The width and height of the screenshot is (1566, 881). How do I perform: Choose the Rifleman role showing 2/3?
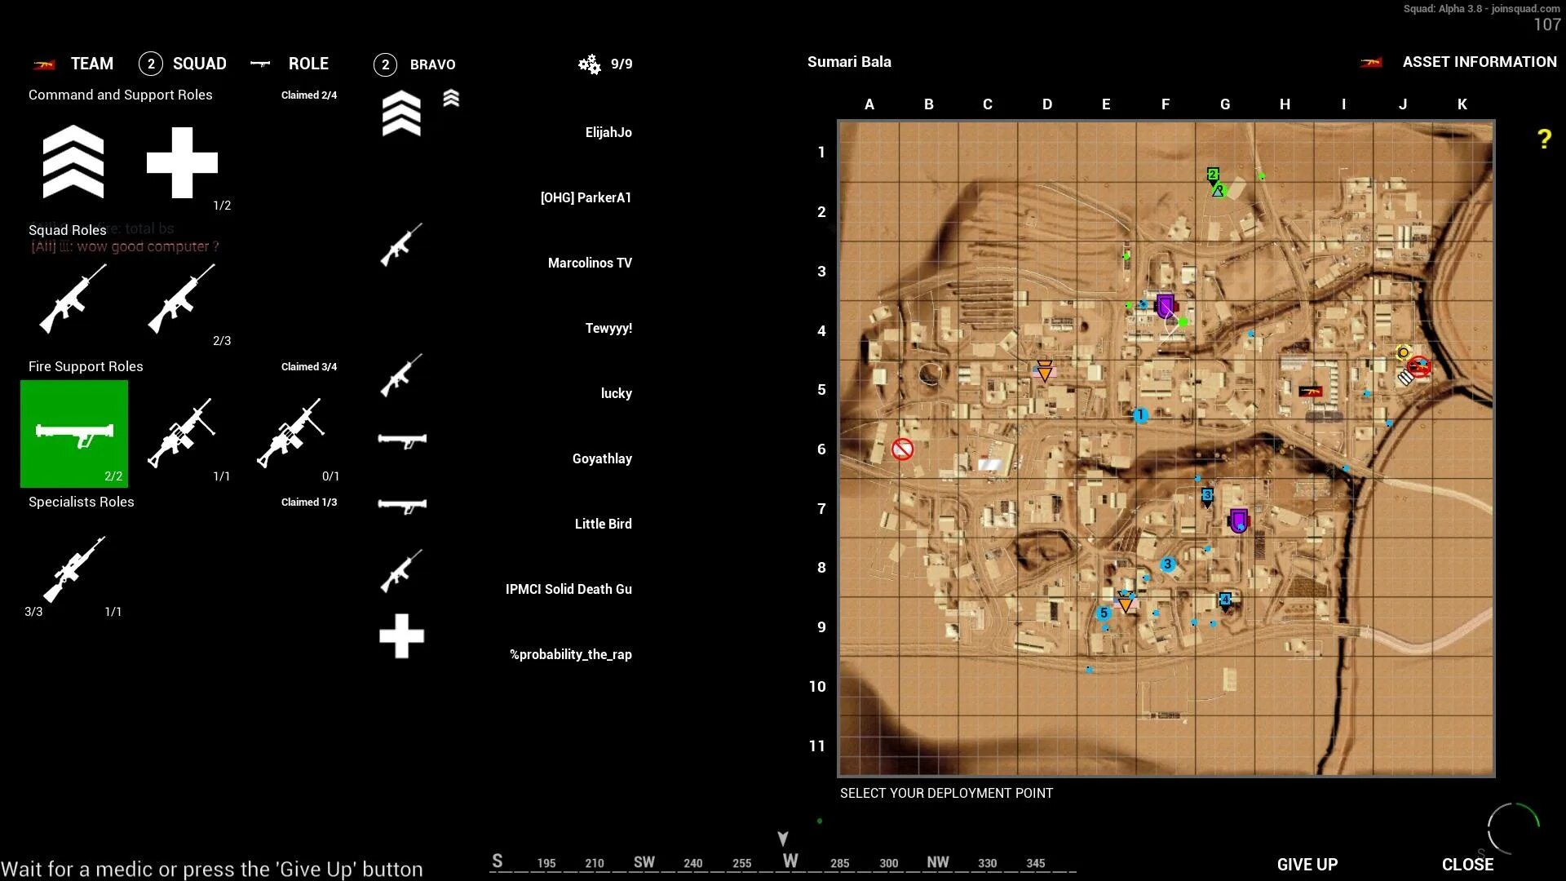point(181,299)
